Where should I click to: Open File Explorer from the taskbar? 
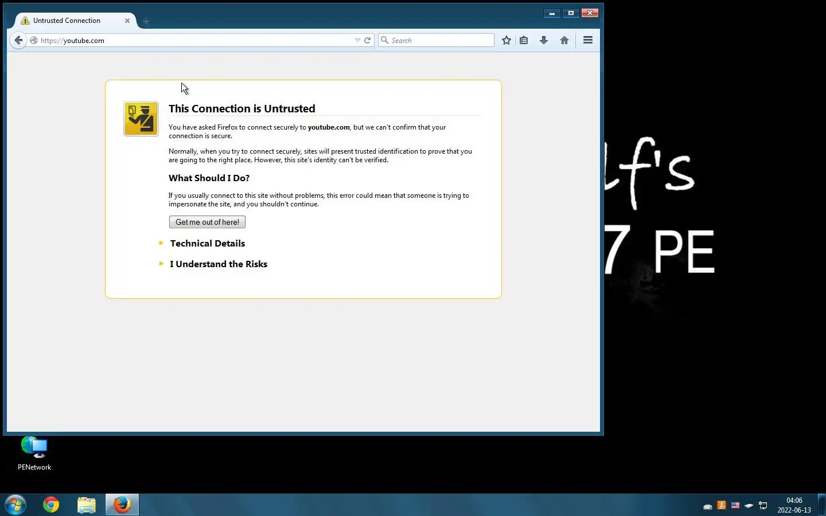coord(87,505)
